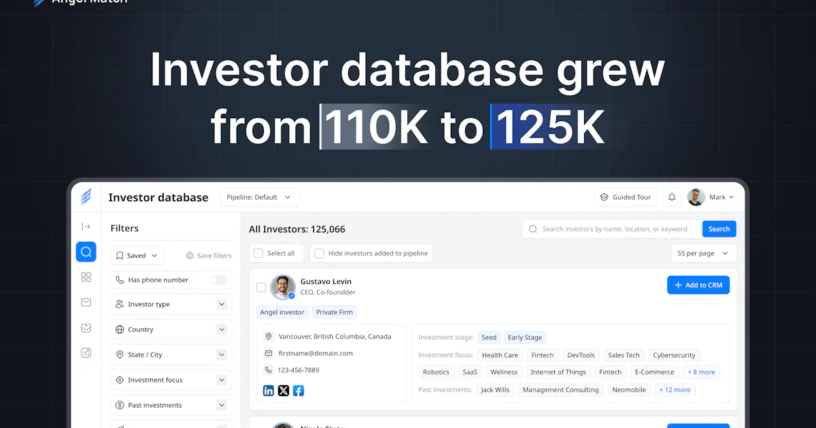Click the firstname@domain.com email address
Image resolution: width=816 pixels, height=428 pixels.
(316, 353)
